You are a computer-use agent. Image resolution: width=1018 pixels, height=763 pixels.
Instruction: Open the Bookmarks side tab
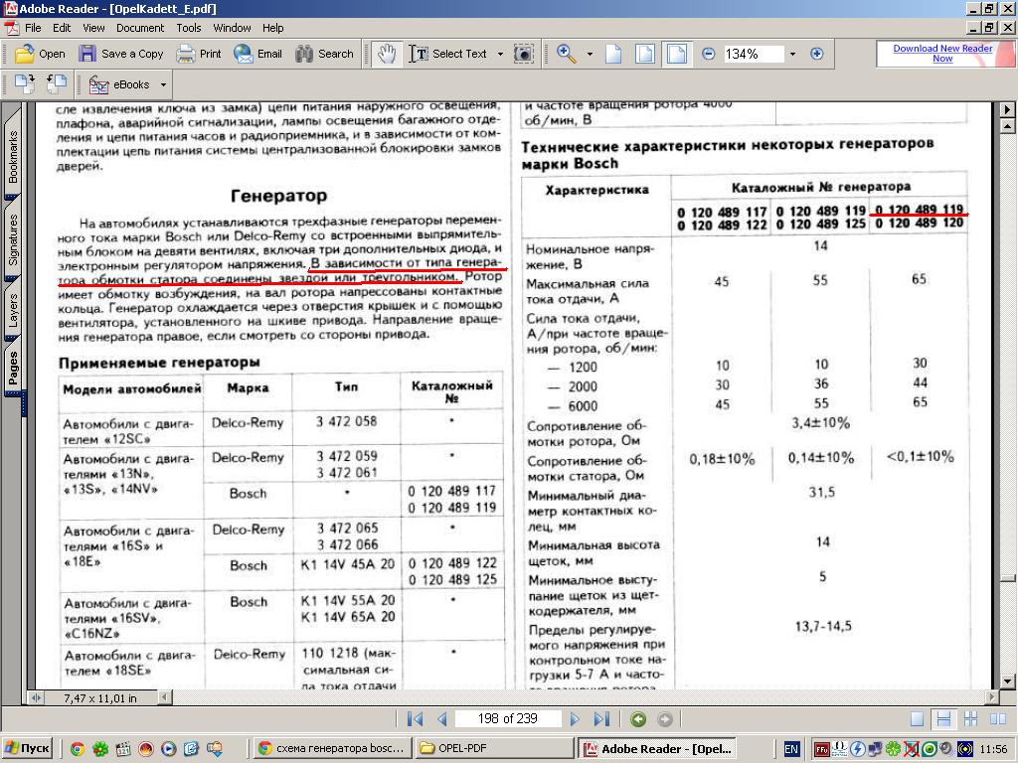pyautogui.click(x=13, y=156)
